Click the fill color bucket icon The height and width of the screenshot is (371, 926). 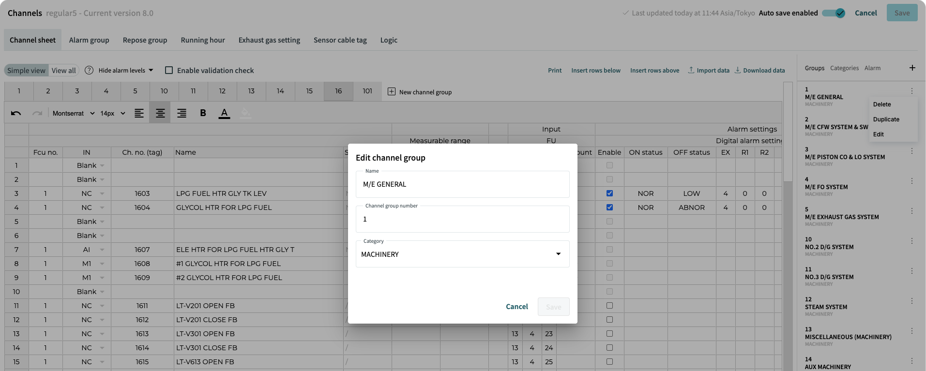(x=245, y=113)
